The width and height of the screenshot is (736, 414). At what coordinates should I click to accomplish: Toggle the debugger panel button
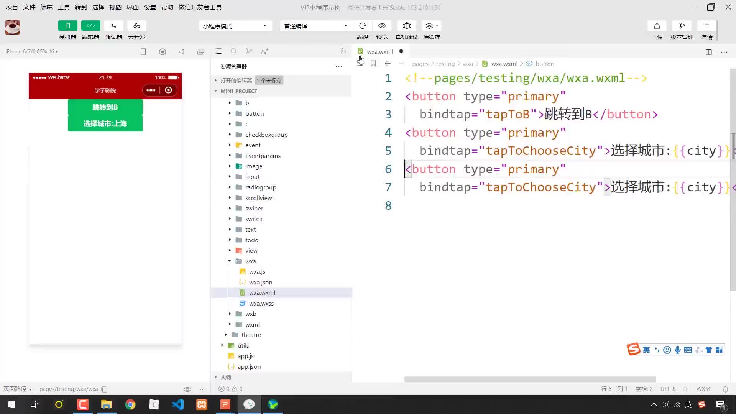(x=113, y=26)
